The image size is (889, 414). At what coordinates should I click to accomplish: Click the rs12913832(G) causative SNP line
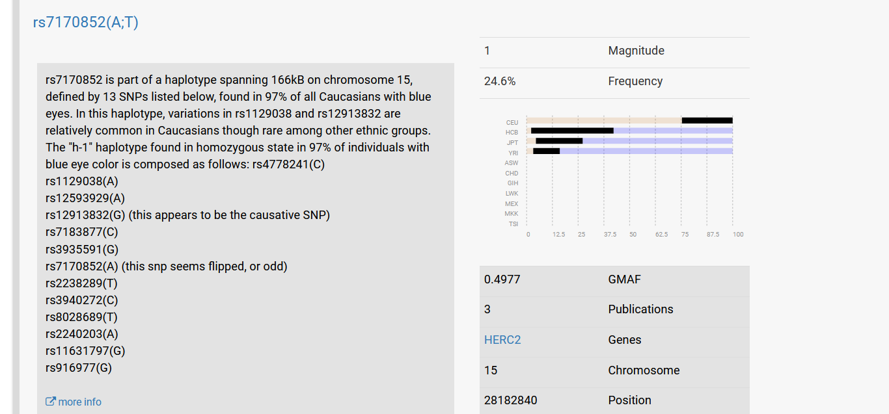coord(187,215)
